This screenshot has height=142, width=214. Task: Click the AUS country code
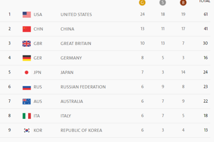[38, 102]
